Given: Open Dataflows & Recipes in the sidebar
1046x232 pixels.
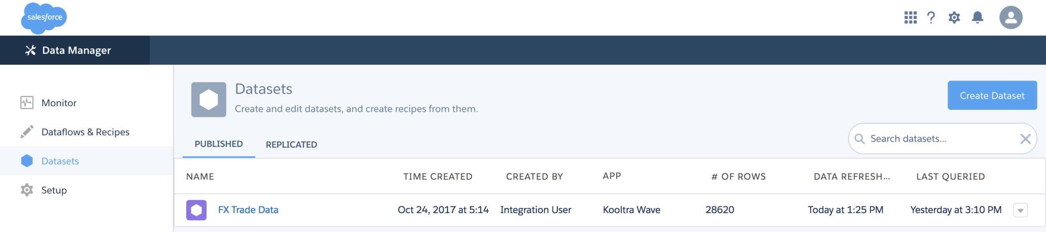Looking at the screenshot, I should tap(87, 132).
